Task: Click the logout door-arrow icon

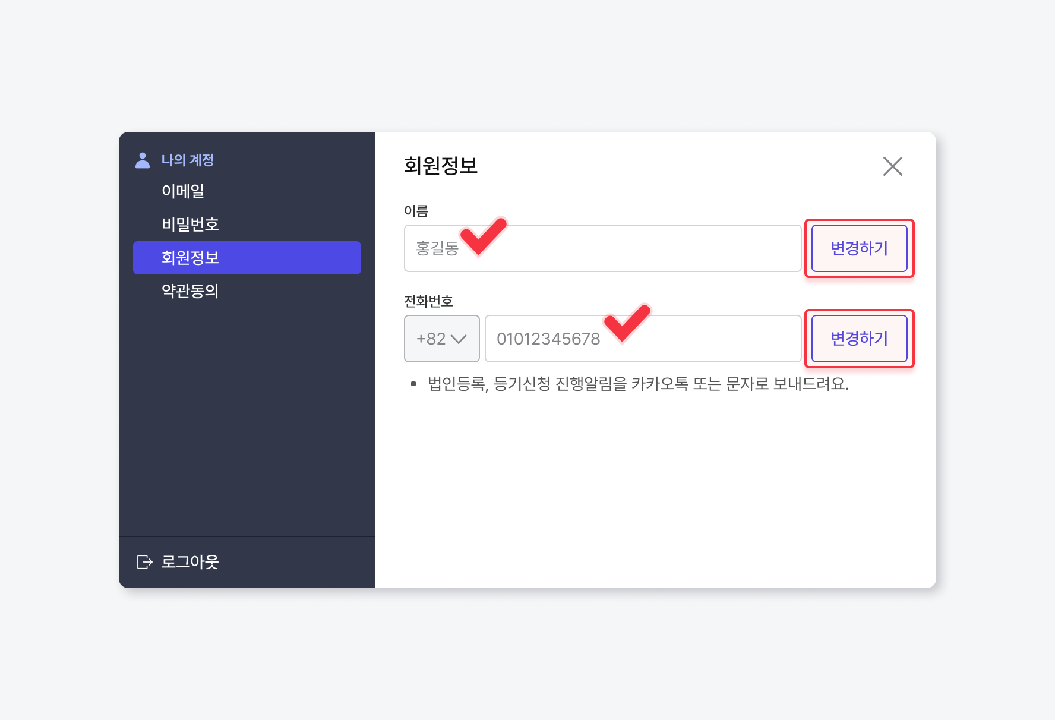Action: coord(144,562)
